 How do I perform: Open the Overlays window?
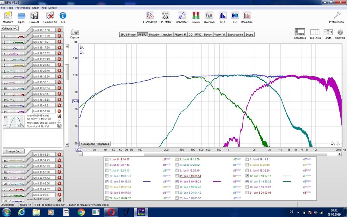click(x=209, y=16)
